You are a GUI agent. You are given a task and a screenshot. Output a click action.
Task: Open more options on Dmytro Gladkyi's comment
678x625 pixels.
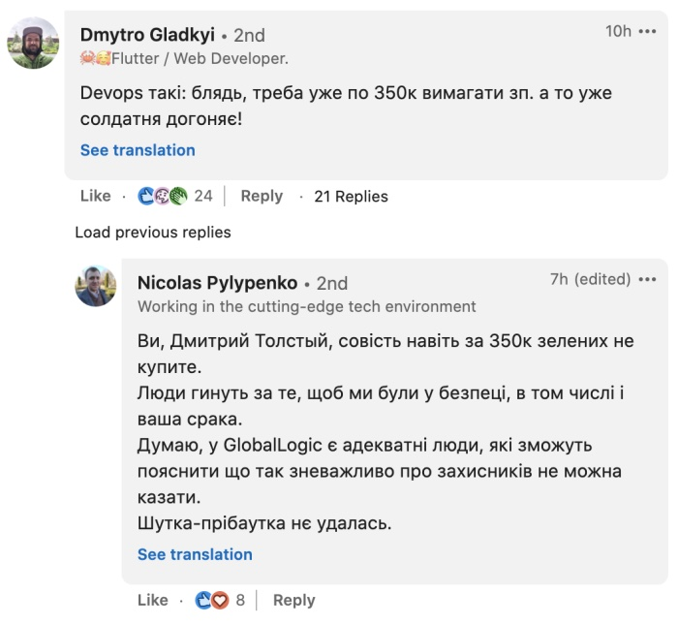pyautogui.click(x=649, y=31)
